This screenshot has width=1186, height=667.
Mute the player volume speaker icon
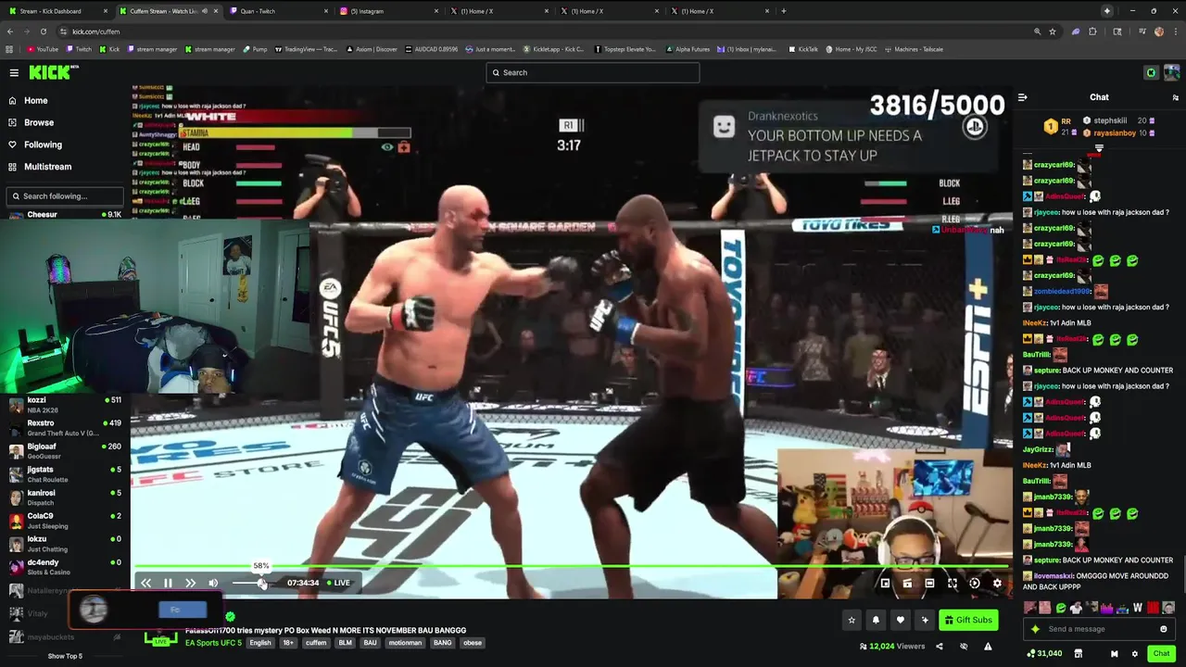[x=213, y=583]
